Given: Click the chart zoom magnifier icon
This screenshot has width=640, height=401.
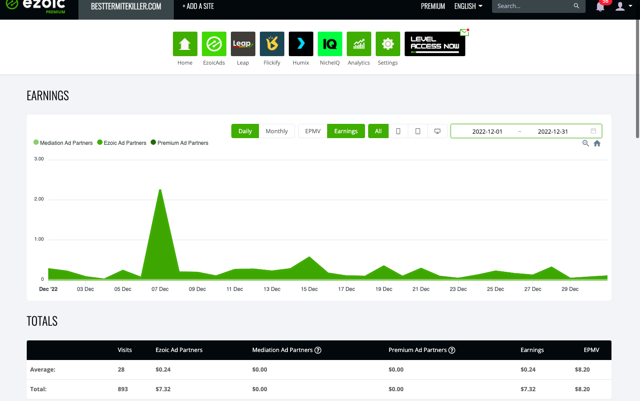Looking at the screenshot, I should (x=586, y=143).
